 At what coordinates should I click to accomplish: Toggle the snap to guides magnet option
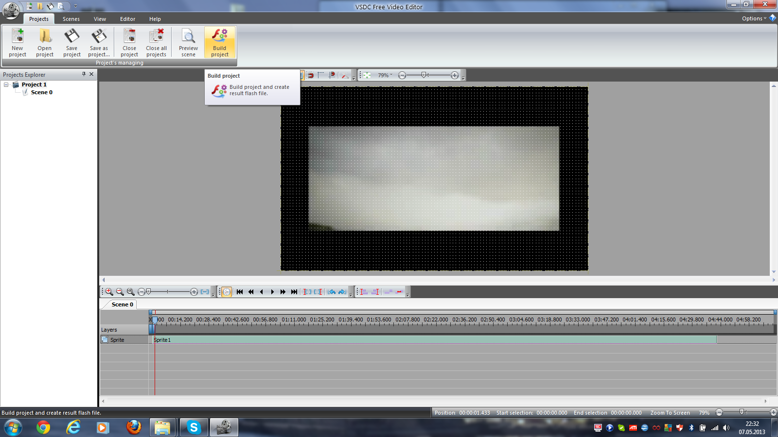pos(332,75)
